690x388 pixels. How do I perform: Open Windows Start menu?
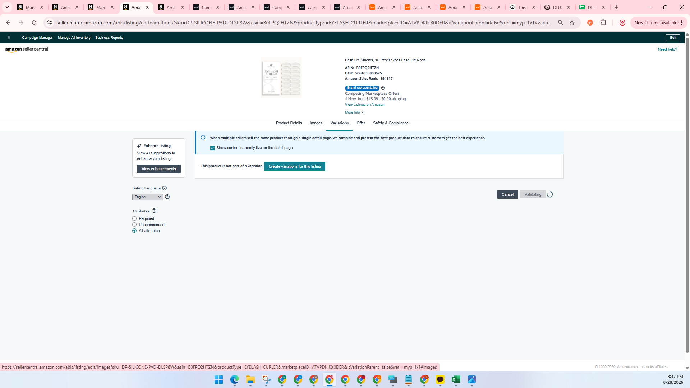coord(218,380)
